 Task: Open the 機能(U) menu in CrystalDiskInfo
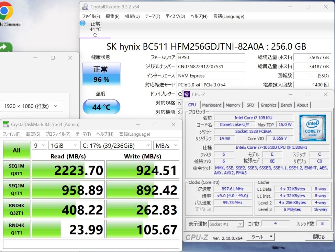pos(132,17)
